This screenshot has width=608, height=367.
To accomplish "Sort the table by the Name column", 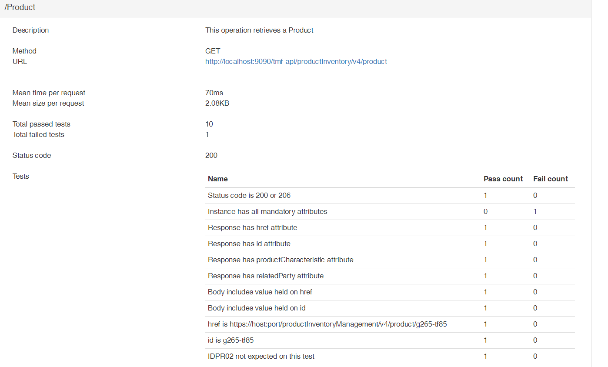I will (217, 179).
